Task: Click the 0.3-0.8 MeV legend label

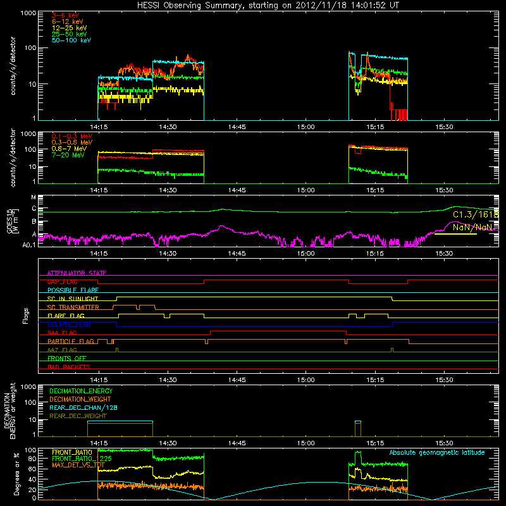Action: pyautogui.click(x=72, y=142)
